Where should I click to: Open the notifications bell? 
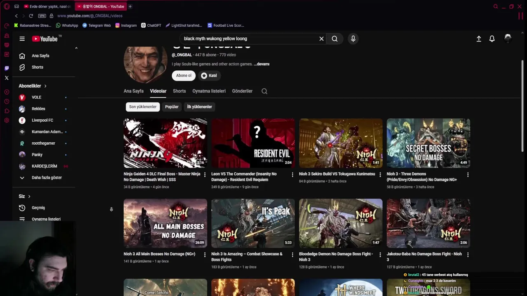(x=492, y=39)
